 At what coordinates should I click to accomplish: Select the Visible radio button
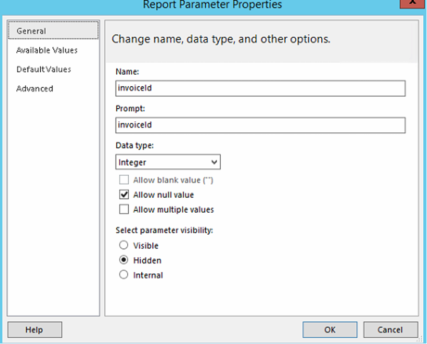tap(123, 245)
